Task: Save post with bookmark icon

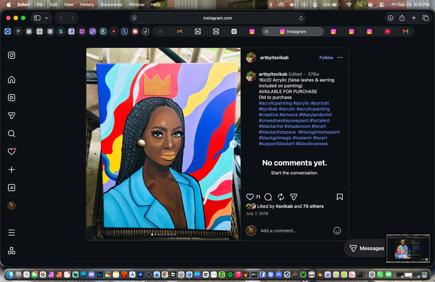Action: tap(340, 197)
